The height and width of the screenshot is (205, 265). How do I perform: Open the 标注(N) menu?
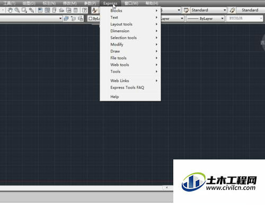coord(49,3)
